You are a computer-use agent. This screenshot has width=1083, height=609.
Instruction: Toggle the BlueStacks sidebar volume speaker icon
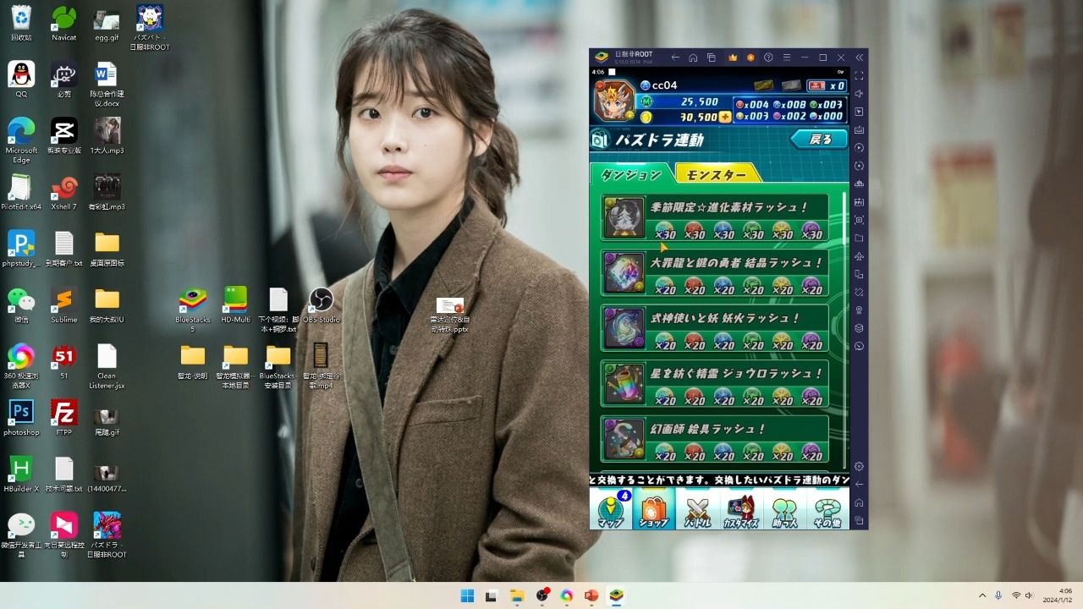click(x=859, y=94)
